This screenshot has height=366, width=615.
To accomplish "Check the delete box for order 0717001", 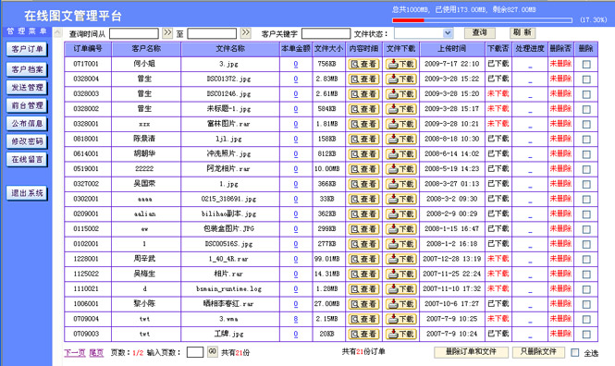I will pos(586,65).
